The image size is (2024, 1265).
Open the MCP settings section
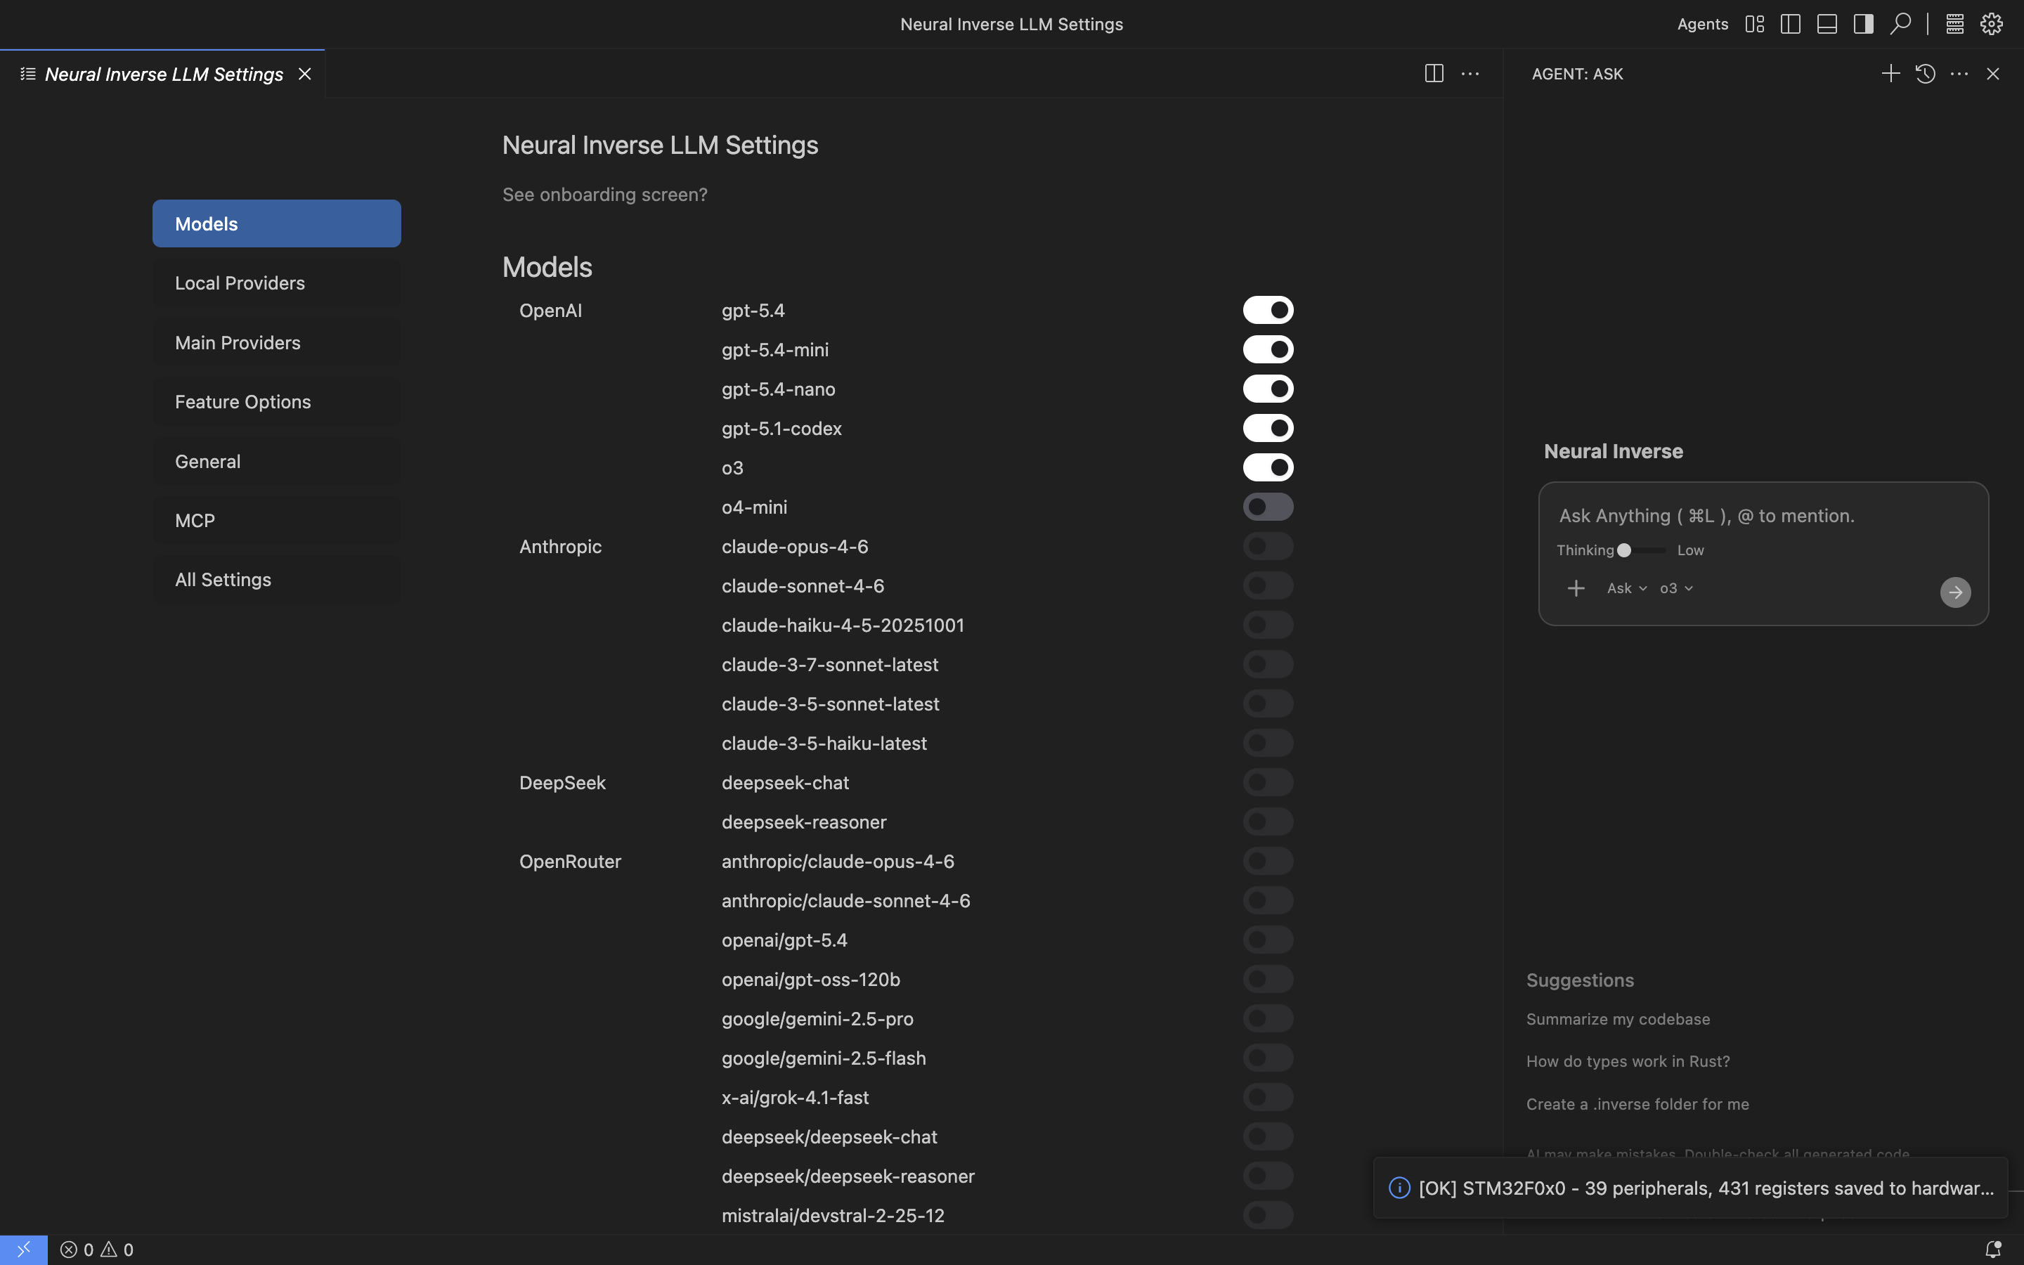(277, 520)
